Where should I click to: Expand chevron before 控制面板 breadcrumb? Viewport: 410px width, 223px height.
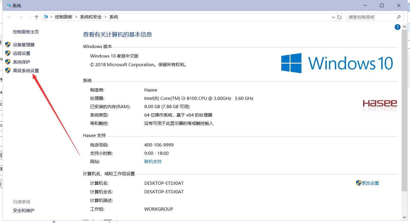coord(51,17)
